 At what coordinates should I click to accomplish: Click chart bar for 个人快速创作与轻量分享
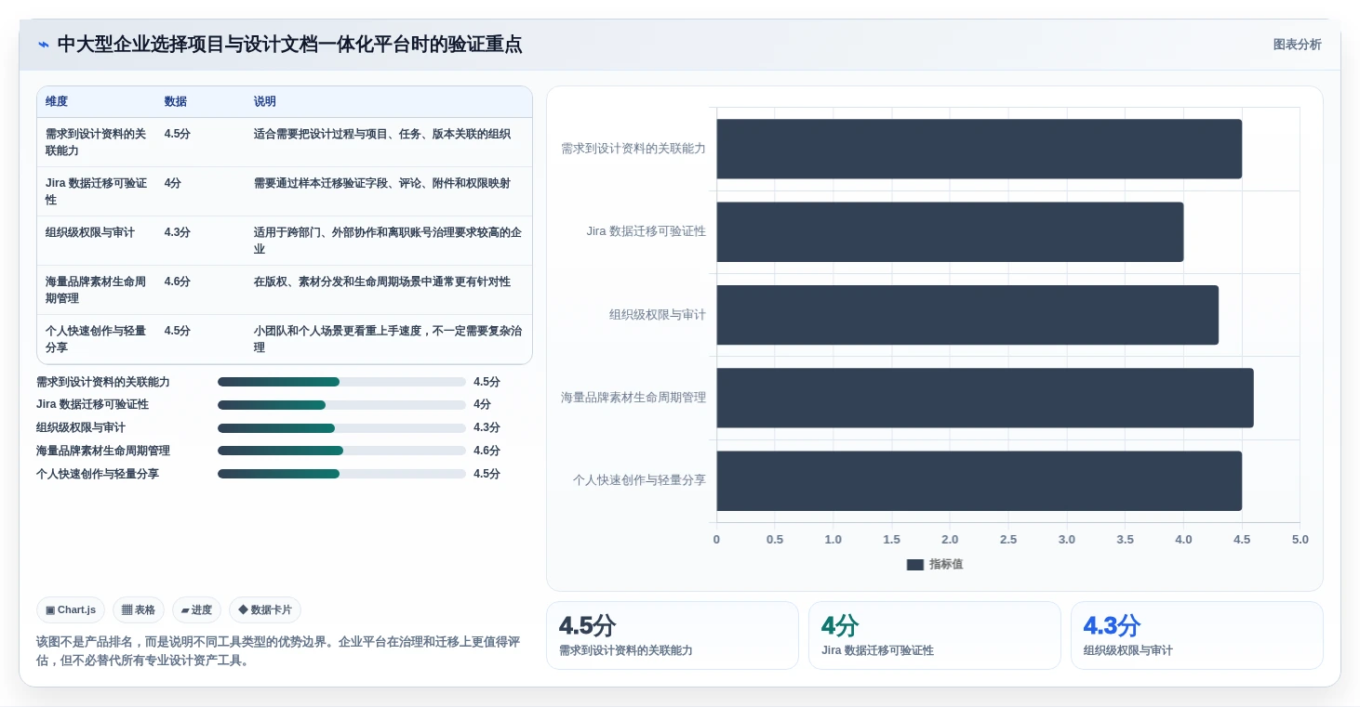(x=979, y=480)
